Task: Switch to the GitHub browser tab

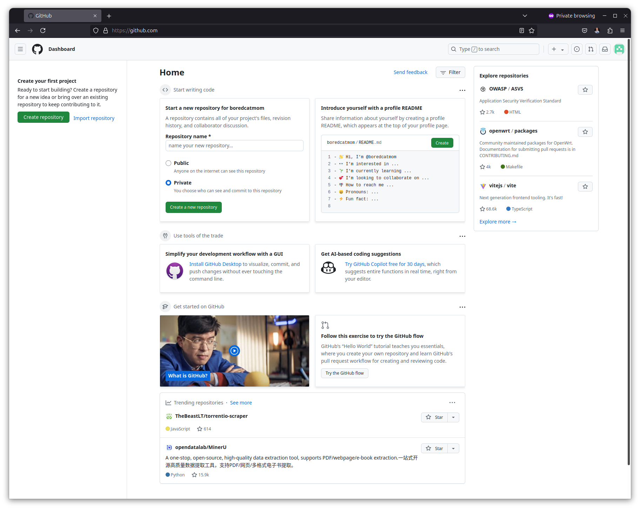Action: point(62,16)
